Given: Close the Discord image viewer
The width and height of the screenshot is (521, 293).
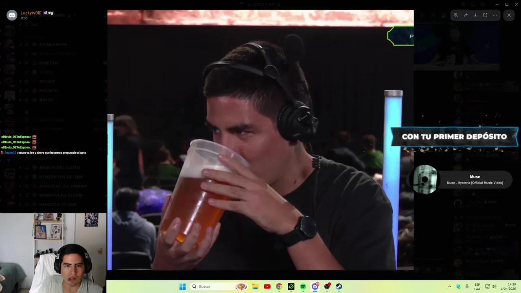Looking at the screenshot, I should [x=509, y=15].
